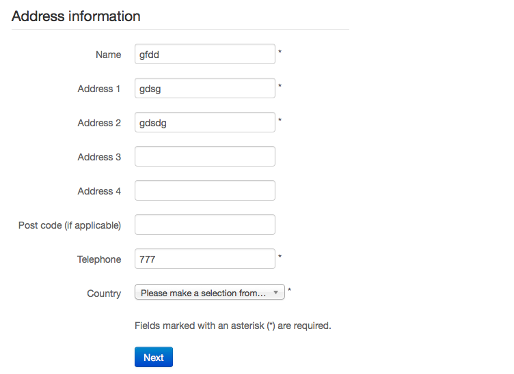Open the Country selection dropdown

point(210,293)
